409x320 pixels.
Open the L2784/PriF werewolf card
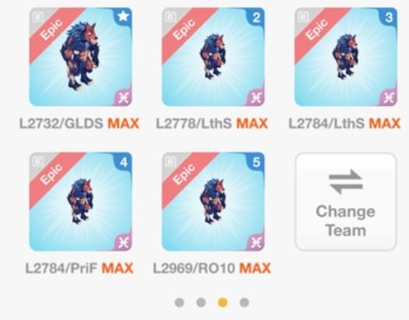click(80, 202)
